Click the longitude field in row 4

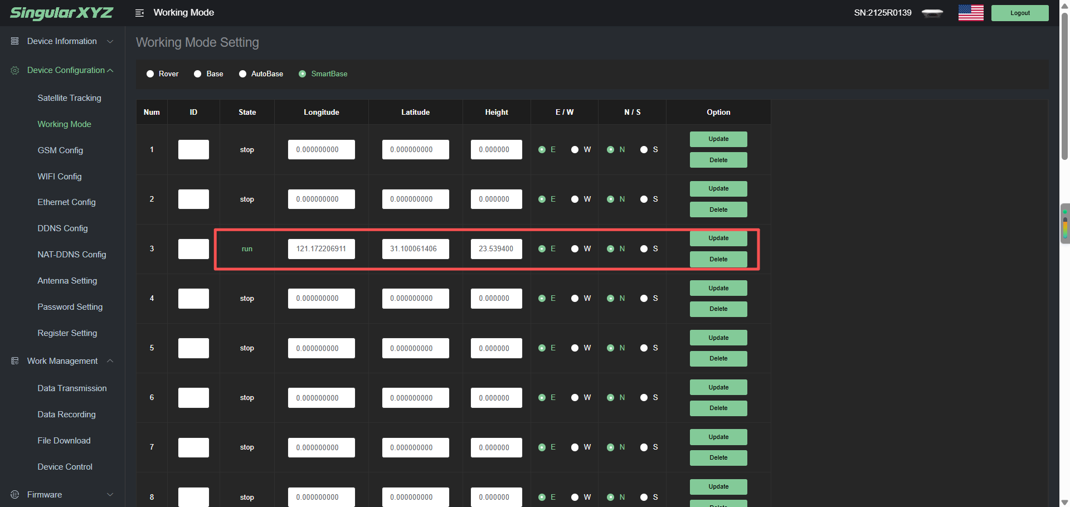[322, 299]
